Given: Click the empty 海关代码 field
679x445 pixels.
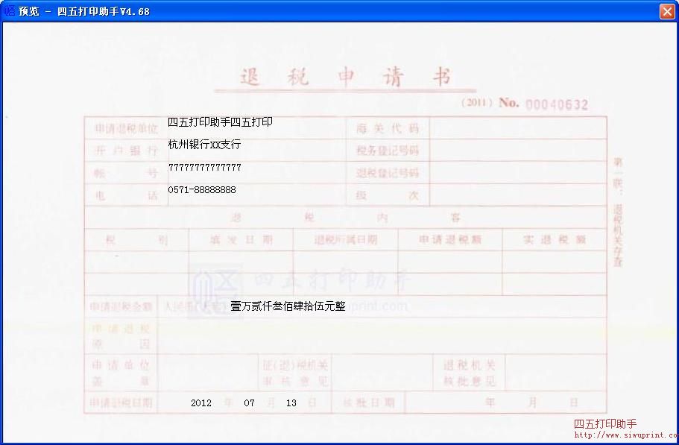Looking at the screenshot, I should tap(517, 128).
